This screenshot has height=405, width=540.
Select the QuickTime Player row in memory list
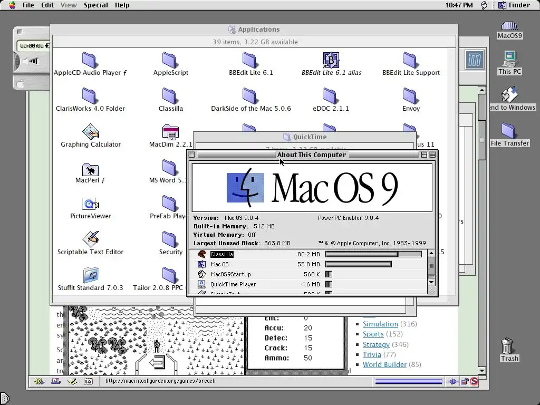[x=308, y=284]
